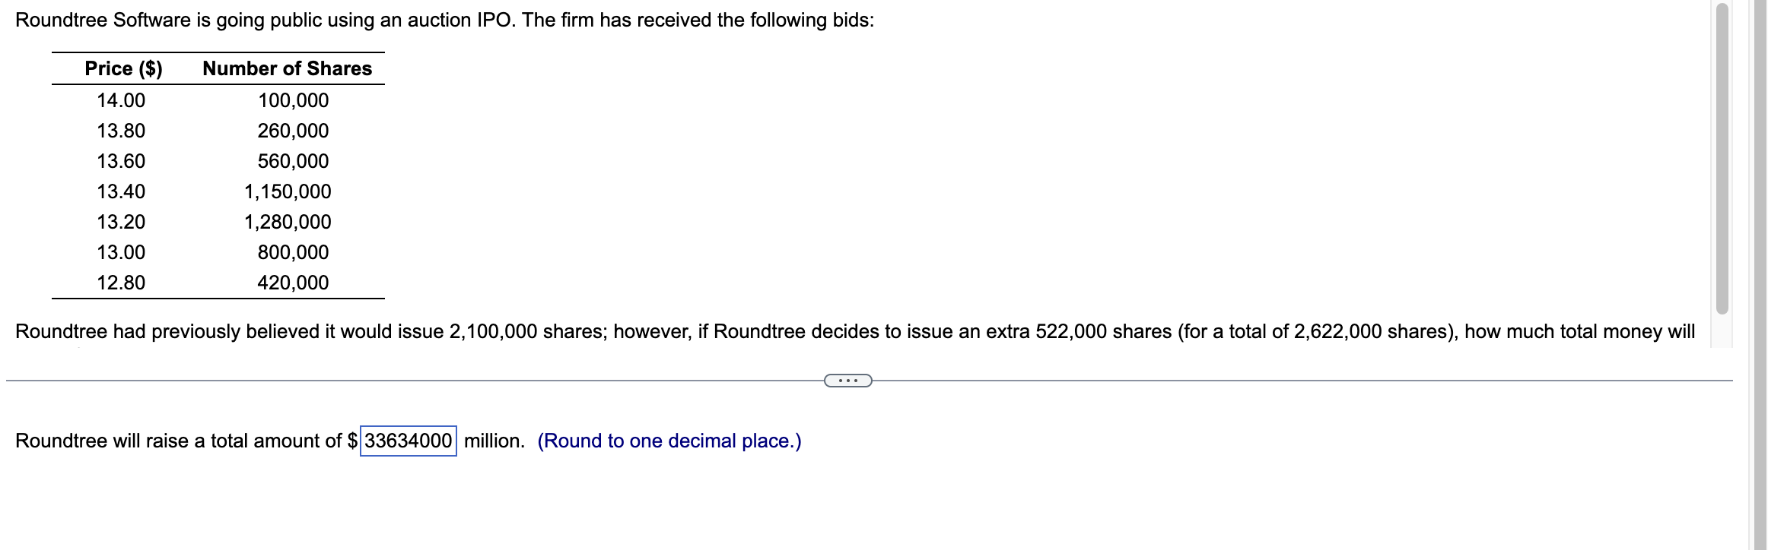This screenshot has width=1768, height=550.
Task: Click the 1,280,000 shares figure
Action: 288,222
